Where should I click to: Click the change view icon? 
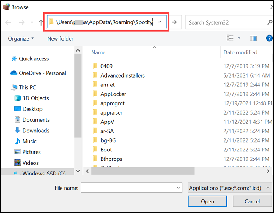click(x=231, y=38)
